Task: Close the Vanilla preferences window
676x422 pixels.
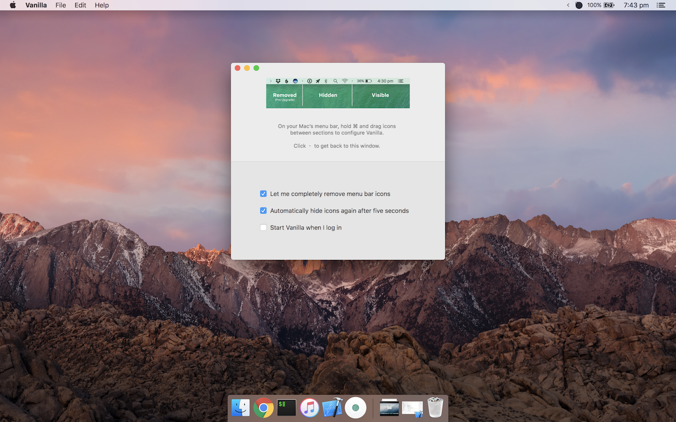Action: pos(238,68)
